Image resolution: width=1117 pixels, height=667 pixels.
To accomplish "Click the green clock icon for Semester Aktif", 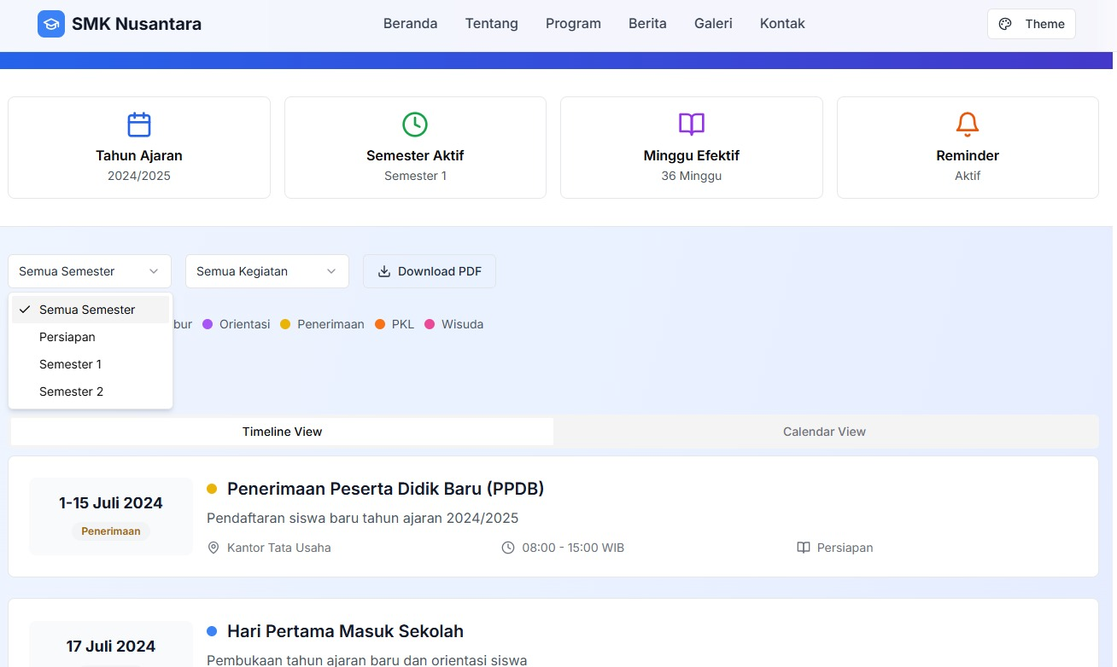I will tap(415, 125).
